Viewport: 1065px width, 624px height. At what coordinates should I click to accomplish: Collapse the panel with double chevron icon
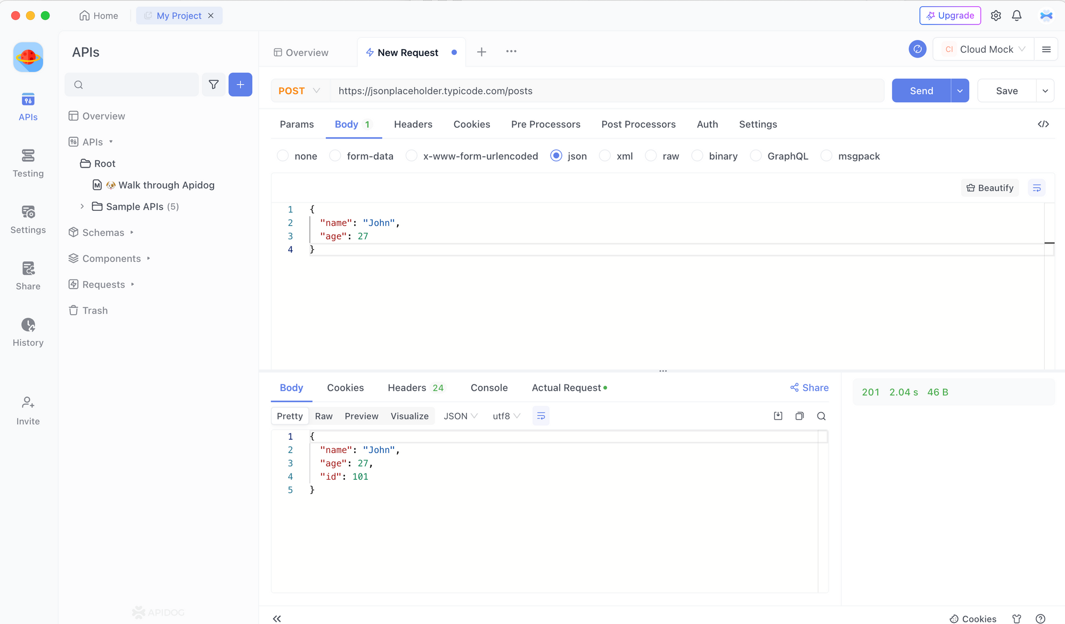pyautogui.click(x=277, y=618)
